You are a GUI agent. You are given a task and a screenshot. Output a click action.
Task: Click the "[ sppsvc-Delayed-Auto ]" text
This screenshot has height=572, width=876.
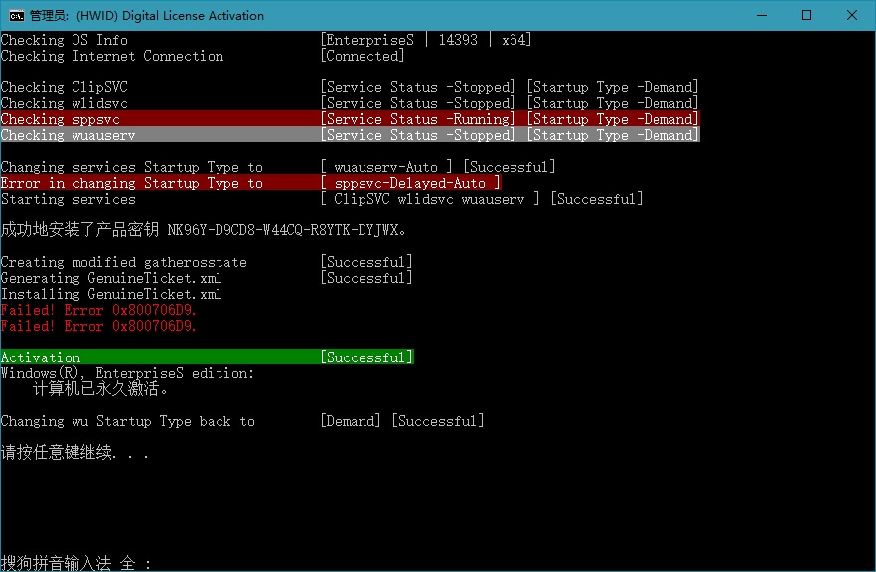pos(410,183)
